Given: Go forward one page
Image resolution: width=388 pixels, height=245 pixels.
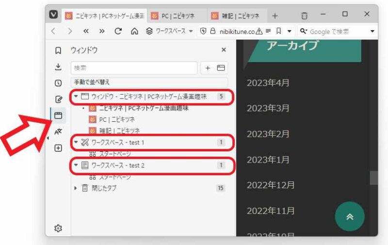Looking at the screenshot, I should tap(70, 31).
